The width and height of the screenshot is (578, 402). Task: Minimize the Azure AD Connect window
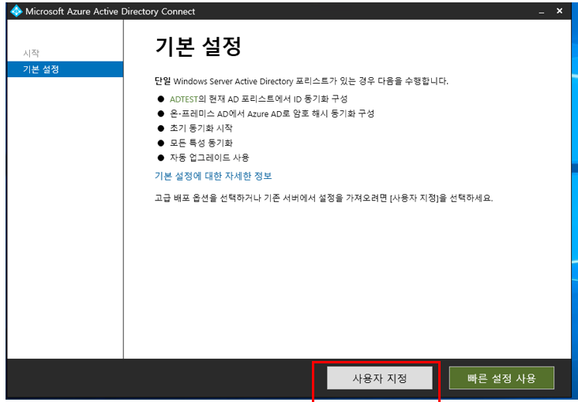point(541,11)
